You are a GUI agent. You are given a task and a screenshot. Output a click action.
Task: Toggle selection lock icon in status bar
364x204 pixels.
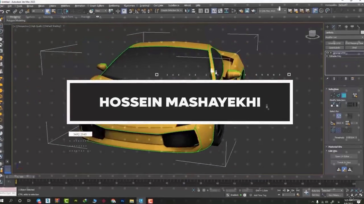[x=198, y=190]
